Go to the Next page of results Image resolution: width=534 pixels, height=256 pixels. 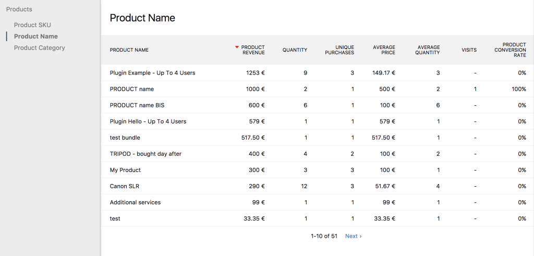click(x=353, y=236)
